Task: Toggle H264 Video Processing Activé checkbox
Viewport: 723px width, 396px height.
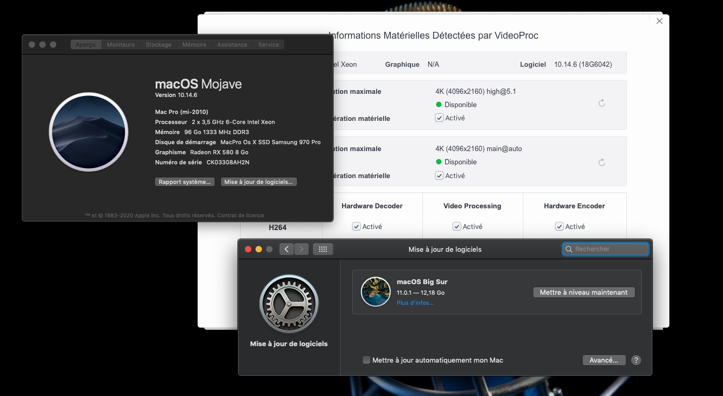Action: point(457,226)
